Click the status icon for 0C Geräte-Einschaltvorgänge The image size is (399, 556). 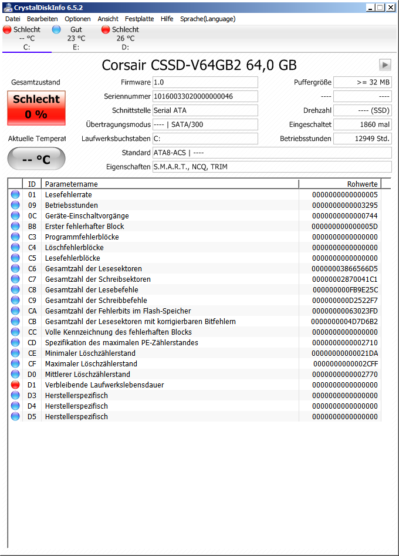click(x=15, y=215)
